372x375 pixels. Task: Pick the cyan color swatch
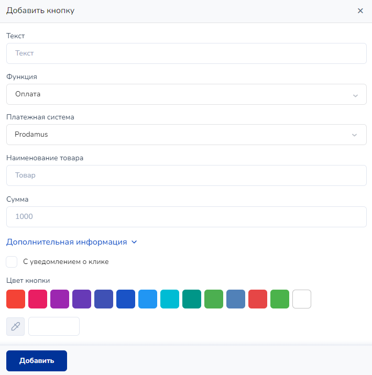click(x=170, y=299)
